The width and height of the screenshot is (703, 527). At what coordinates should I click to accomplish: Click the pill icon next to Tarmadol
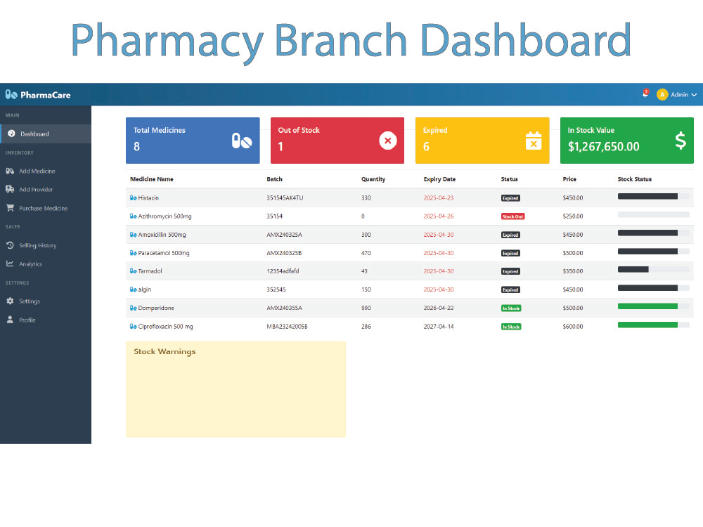coord(133,271)
